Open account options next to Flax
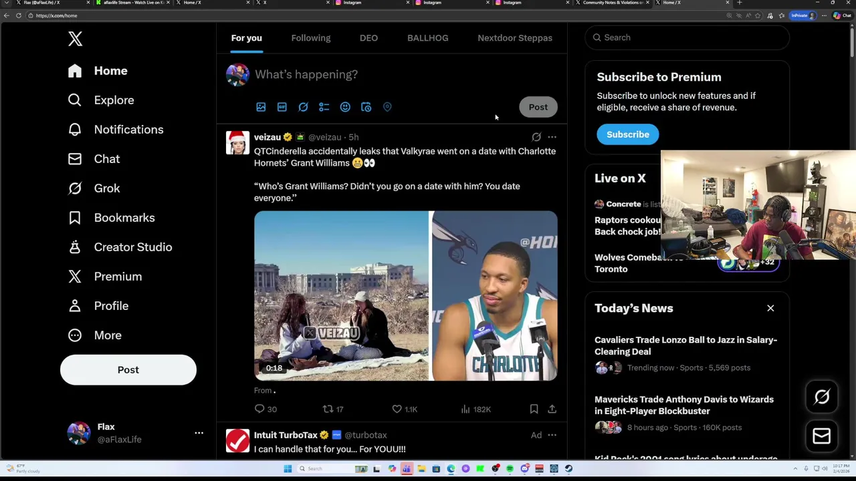The image size is (856, 481). coord(199,433)
